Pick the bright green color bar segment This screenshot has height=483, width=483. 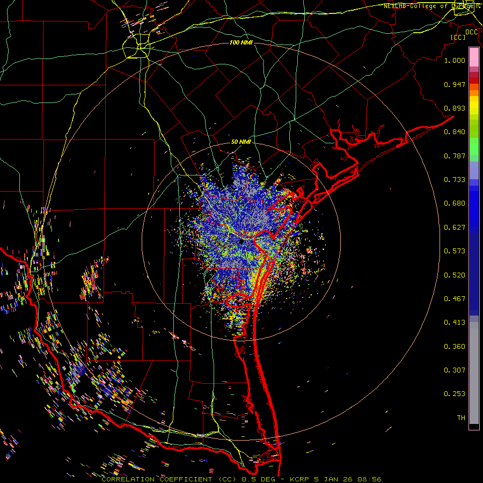click(474, 147)
